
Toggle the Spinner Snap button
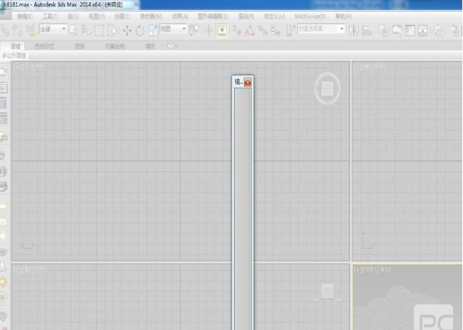coord(275,30)
